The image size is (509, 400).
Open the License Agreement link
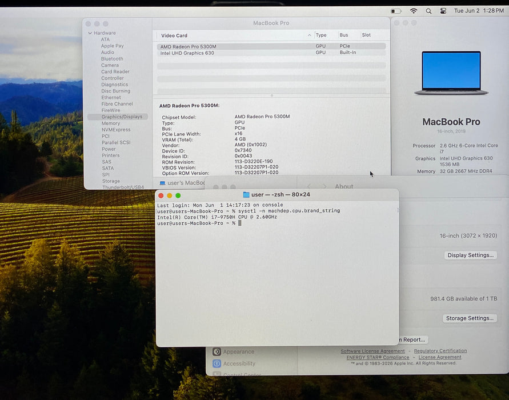(439, 357)
